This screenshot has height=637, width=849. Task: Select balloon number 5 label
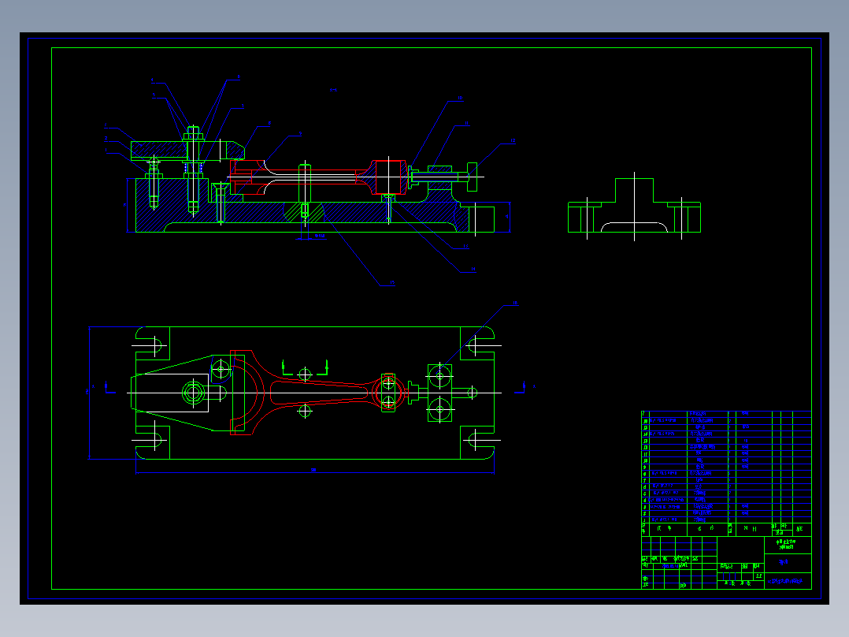tap(154, 95)
